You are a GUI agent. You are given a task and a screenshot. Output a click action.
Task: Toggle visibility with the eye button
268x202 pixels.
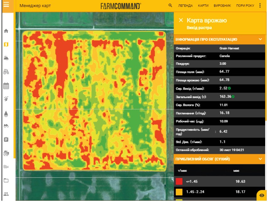coord(262,195)
